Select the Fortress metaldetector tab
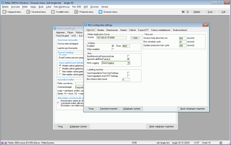Image resolution: width=231 pixels, height=145 pixels. click(161, 30)
